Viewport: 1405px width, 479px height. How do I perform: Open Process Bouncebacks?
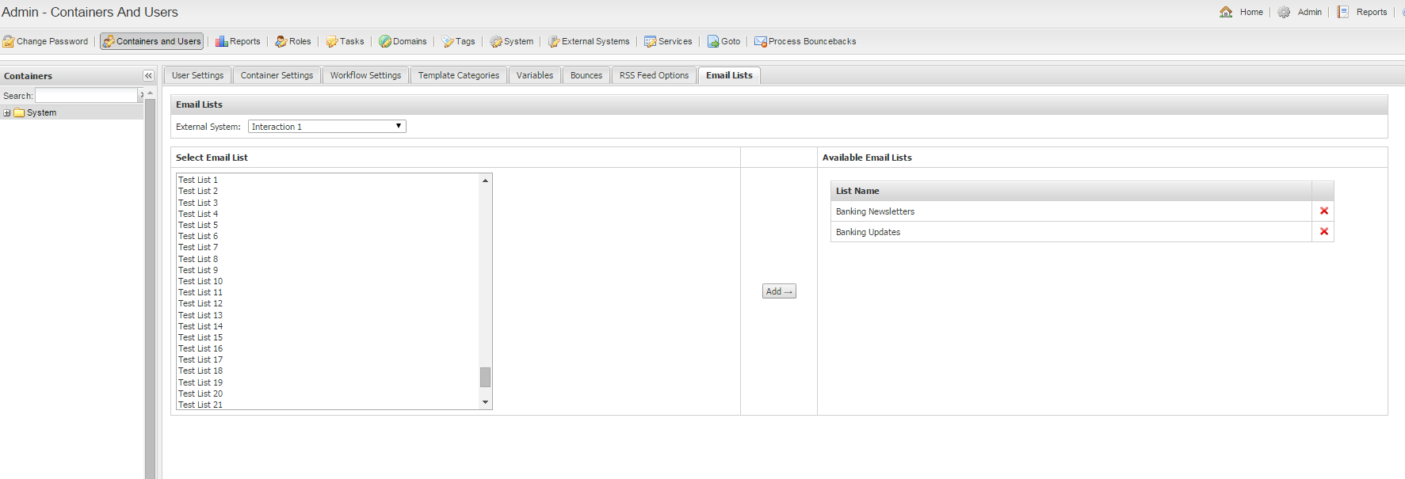pyautogui.click(x=805, y=41)
